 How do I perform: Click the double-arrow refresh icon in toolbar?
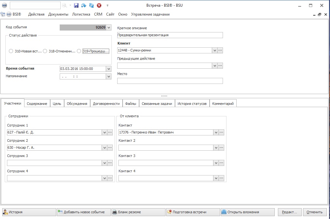pos(91,5)
